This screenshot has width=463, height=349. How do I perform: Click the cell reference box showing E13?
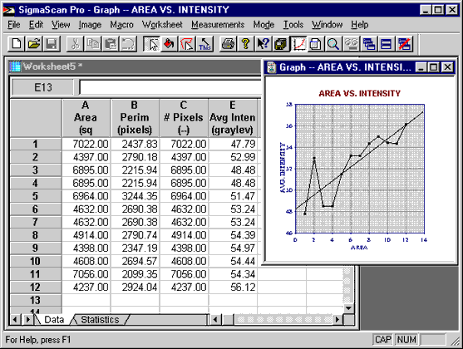[x=43, y=87]
